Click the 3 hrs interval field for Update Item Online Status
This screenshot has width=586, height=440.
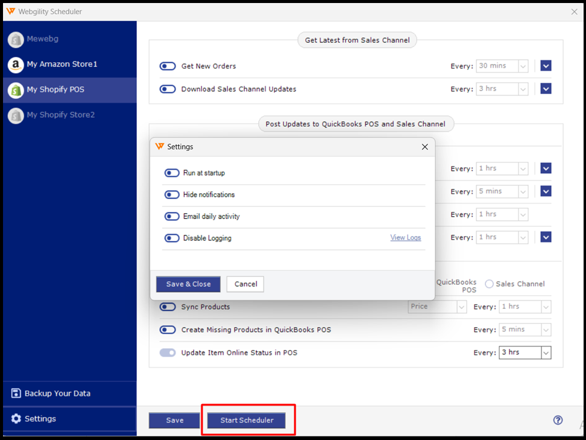point(525,352)
